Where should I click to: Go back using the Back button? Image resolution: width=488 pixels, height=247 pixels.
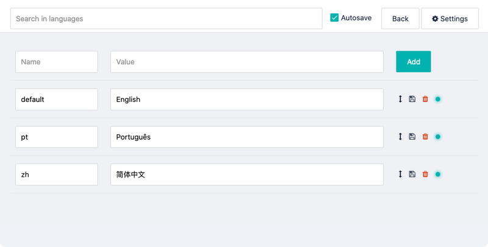(400, 19)
